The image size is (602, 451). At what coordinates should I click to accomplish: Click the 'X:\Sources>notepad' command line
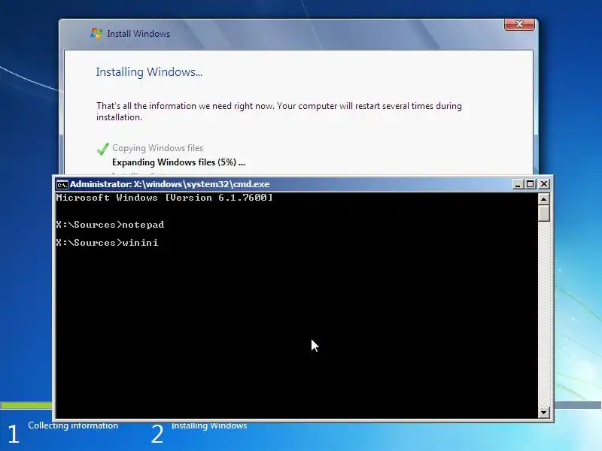tap(110, 224)
